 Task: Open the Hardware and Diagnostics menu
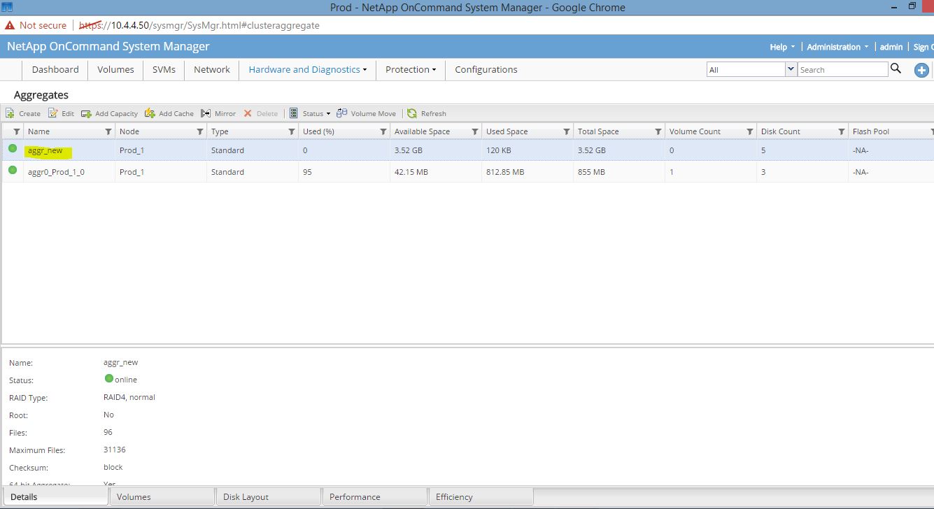(304, 69)
